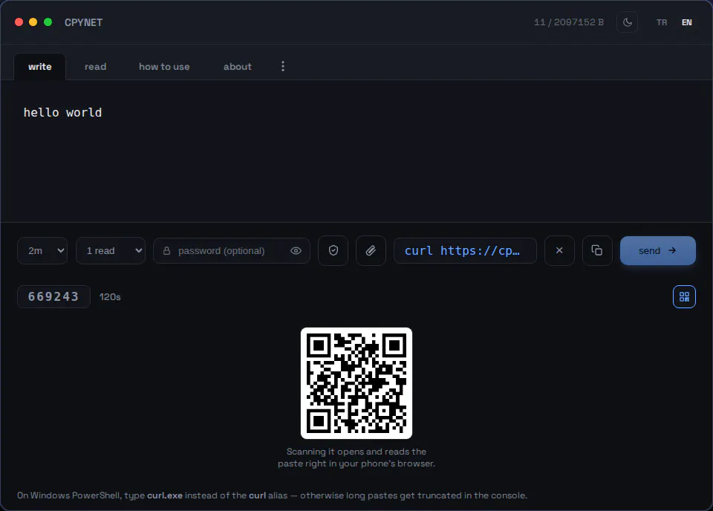Image resolution: width=713 pixels, height=511 pixels.
Task: Copy the curl command with copy icon
Action: tap(597, 250)
